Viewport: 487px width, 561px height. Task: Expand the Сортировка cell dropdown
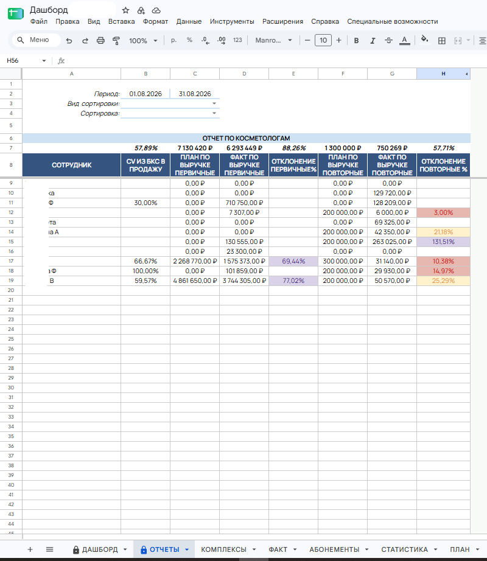[214, 113]
